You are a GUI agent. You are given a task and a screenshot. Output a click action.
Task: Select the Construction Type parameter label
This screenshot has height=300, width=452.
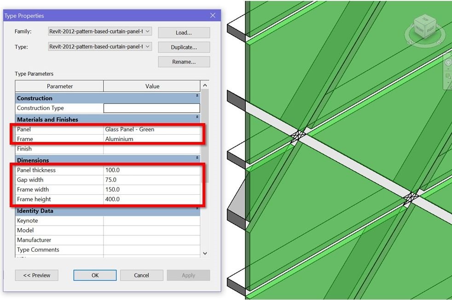(40, 108)
